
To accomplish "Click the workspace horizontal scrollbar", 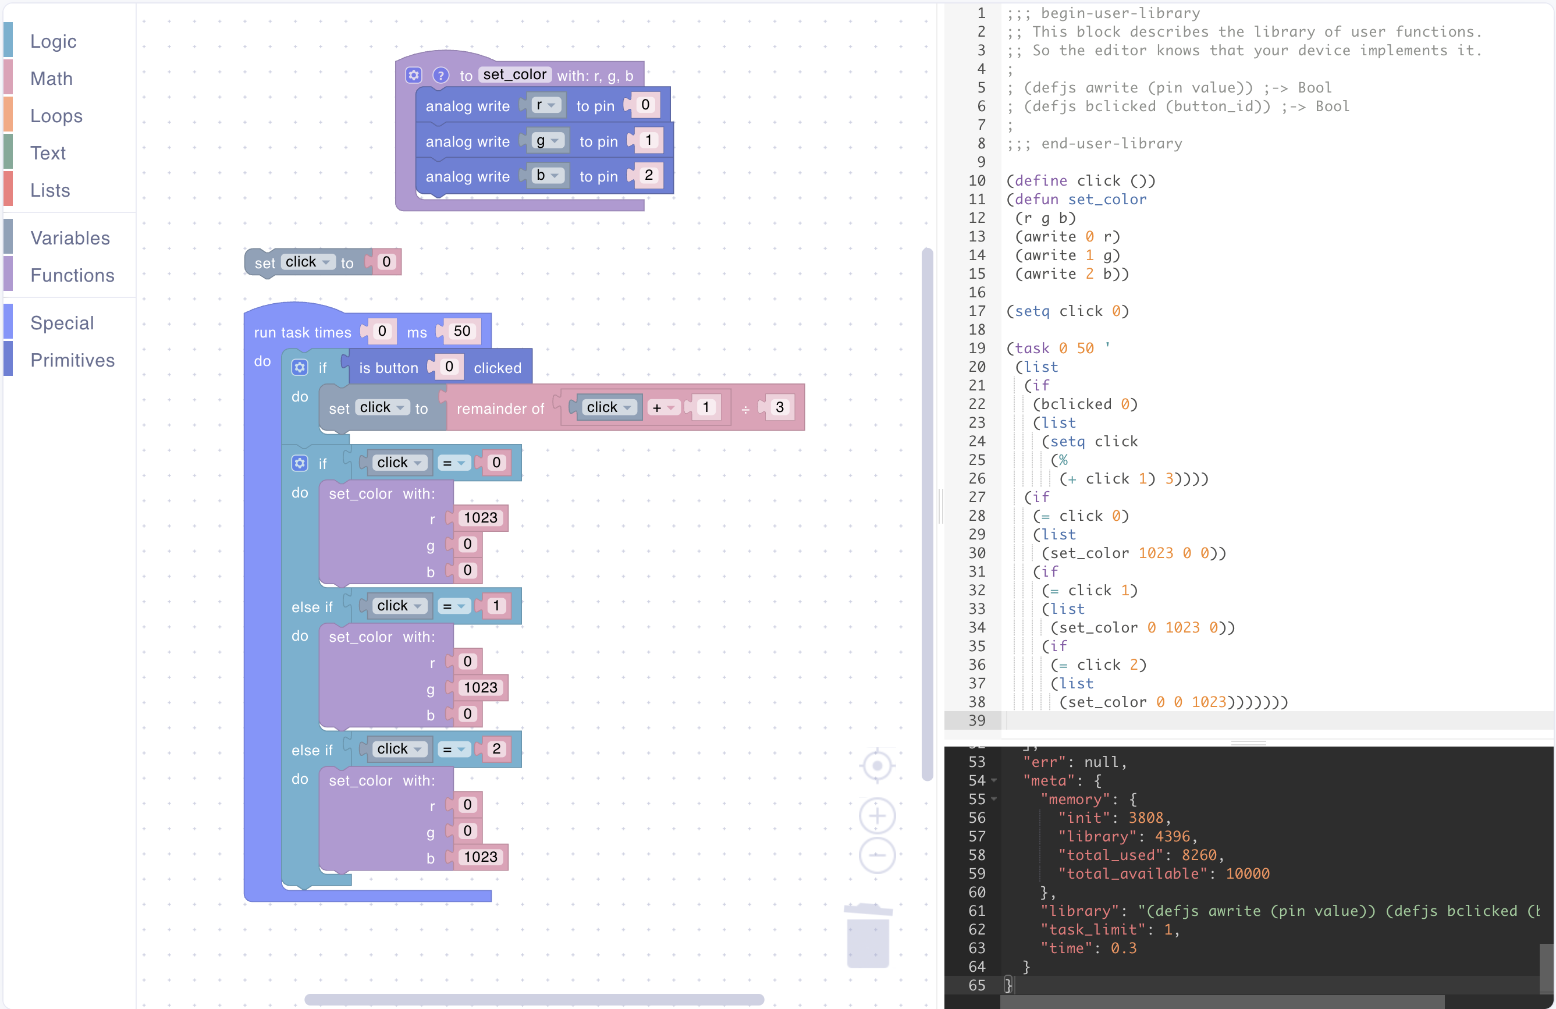I will (534, 999).
